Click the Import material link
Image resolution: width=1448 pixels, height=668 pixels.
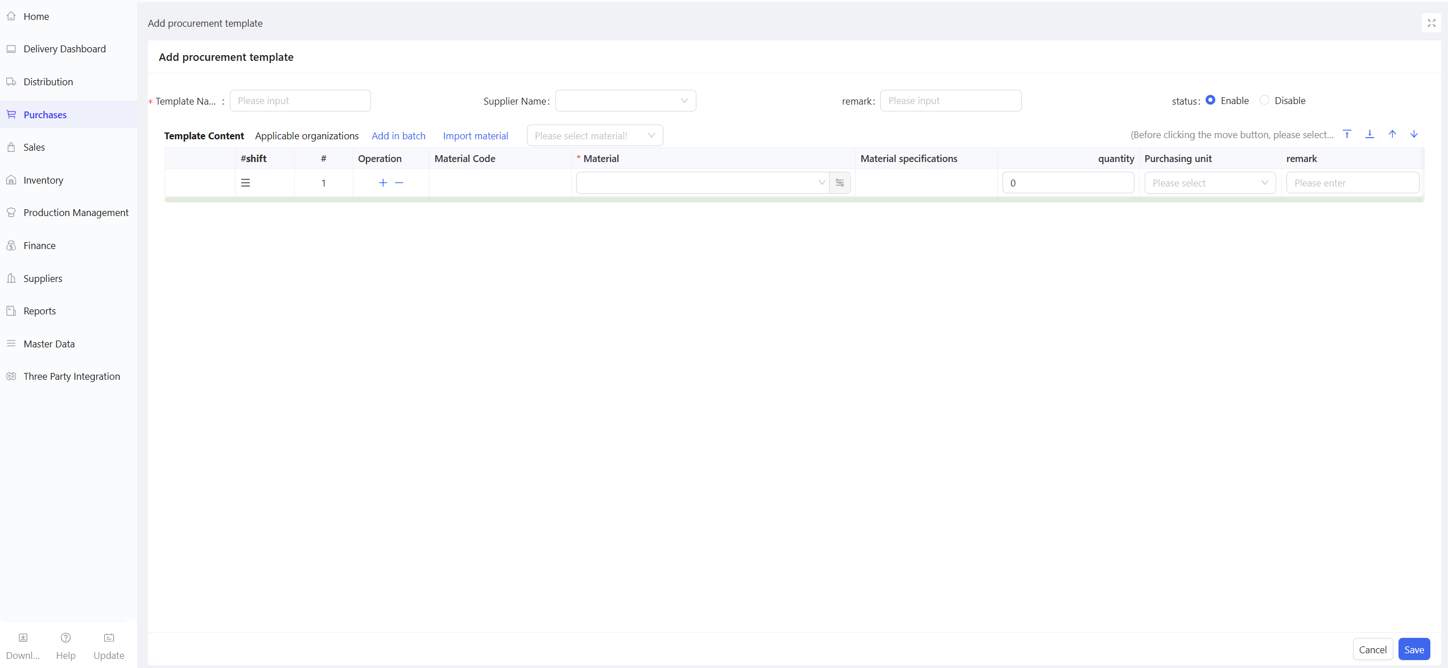click(475, 136)
